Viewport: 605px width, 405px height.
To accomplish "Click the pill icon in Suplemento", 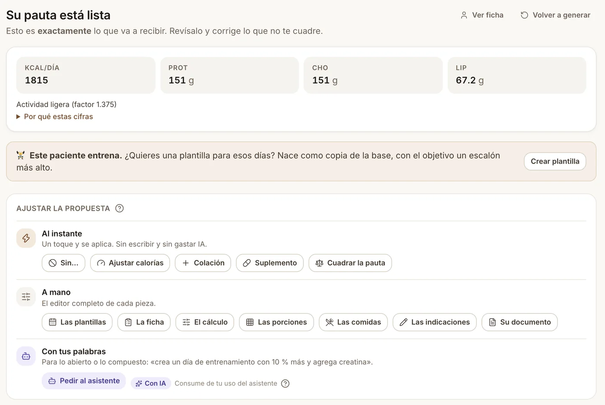I will coord(247,263).
